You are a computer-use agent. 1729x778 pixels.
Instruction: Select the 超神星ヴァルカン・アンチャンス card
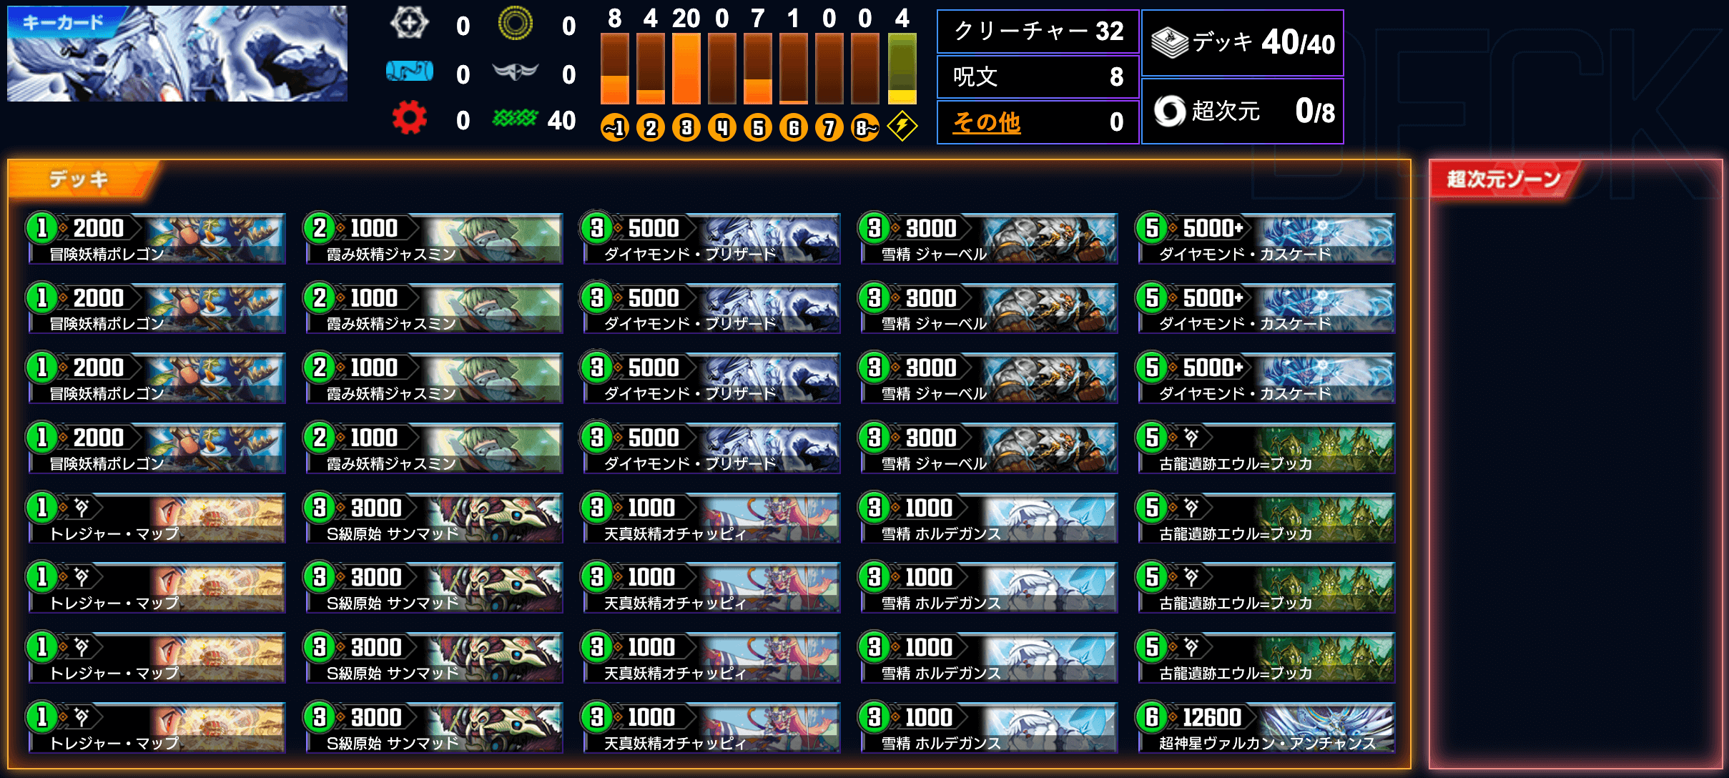1266,728
